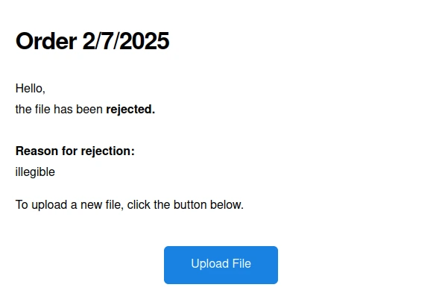Viewport: 442px width, 305px height.
Task: Click To at the start of the instruction line
Action: pos(22,204)
